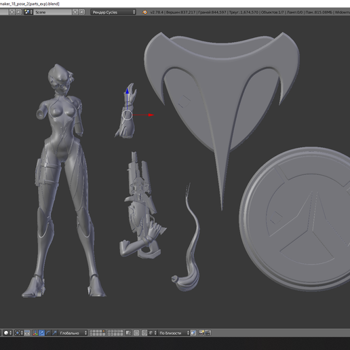
Task: Toggle the snap magnet button
Action: [144, 333]
